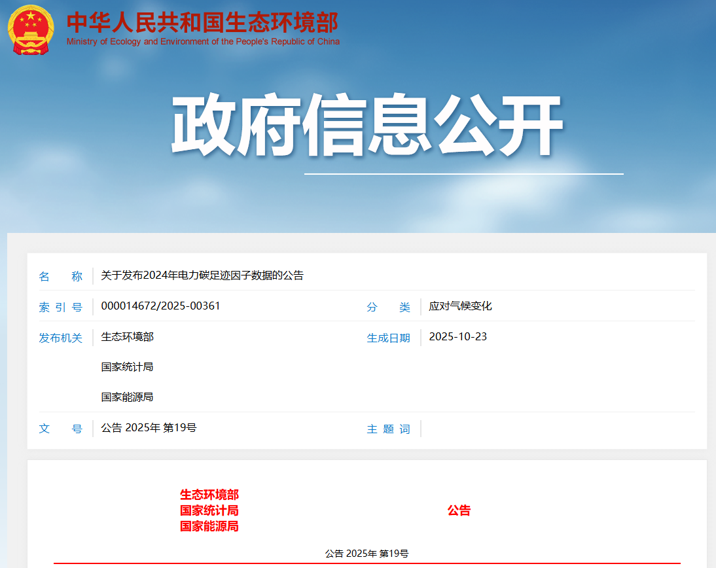Click the 主题词 field label
The height and width of the screenshot is (568, 716).
(x=388, y=429)
